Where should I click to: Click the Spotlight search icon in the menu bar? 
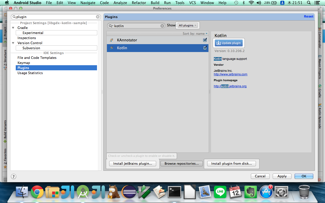(x=309, y=3)
